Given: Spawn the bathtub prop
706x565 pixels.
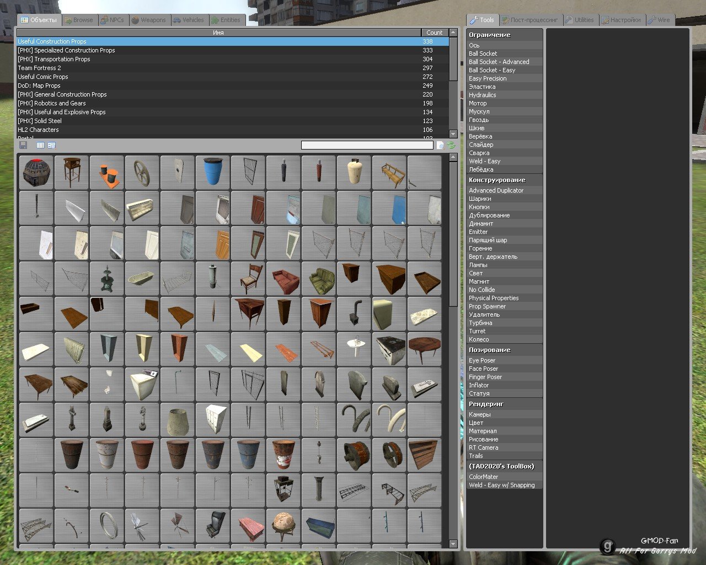Looking at the screenshot, I should [x=142, y=279].
